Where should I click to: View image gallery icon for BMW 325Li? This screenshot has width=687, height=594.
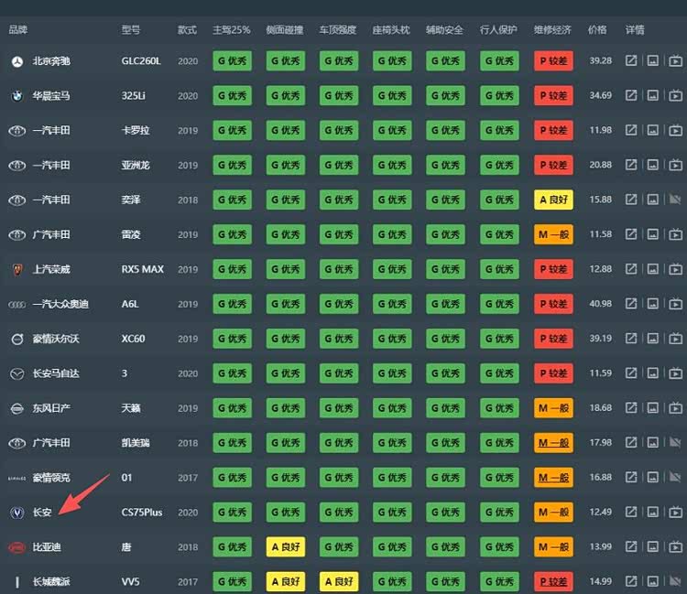coord(652,96)
